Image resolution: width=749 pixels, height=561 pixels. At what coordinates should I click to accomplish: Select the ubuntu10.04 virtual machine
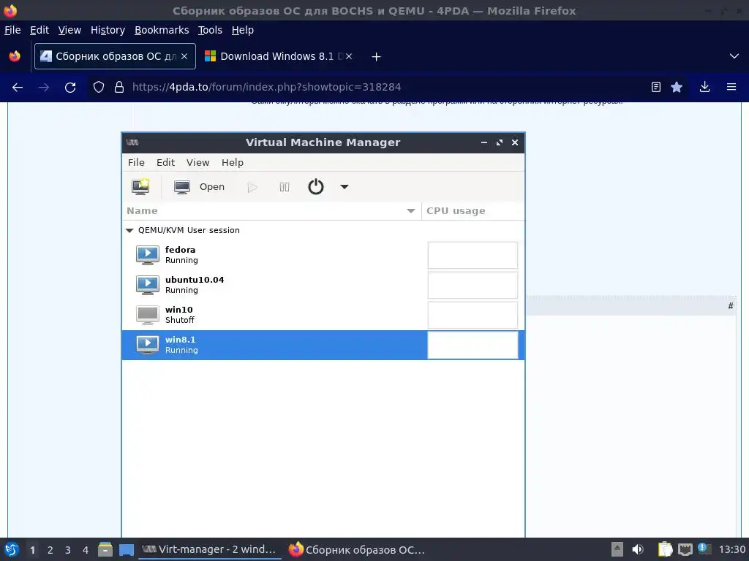pyautogui.click(x=323, y=285)
